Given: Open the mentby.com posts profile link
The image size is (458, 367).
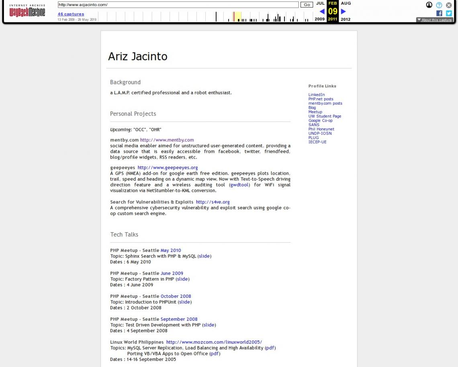Looking at the screenshot, I should click(325, 103).
